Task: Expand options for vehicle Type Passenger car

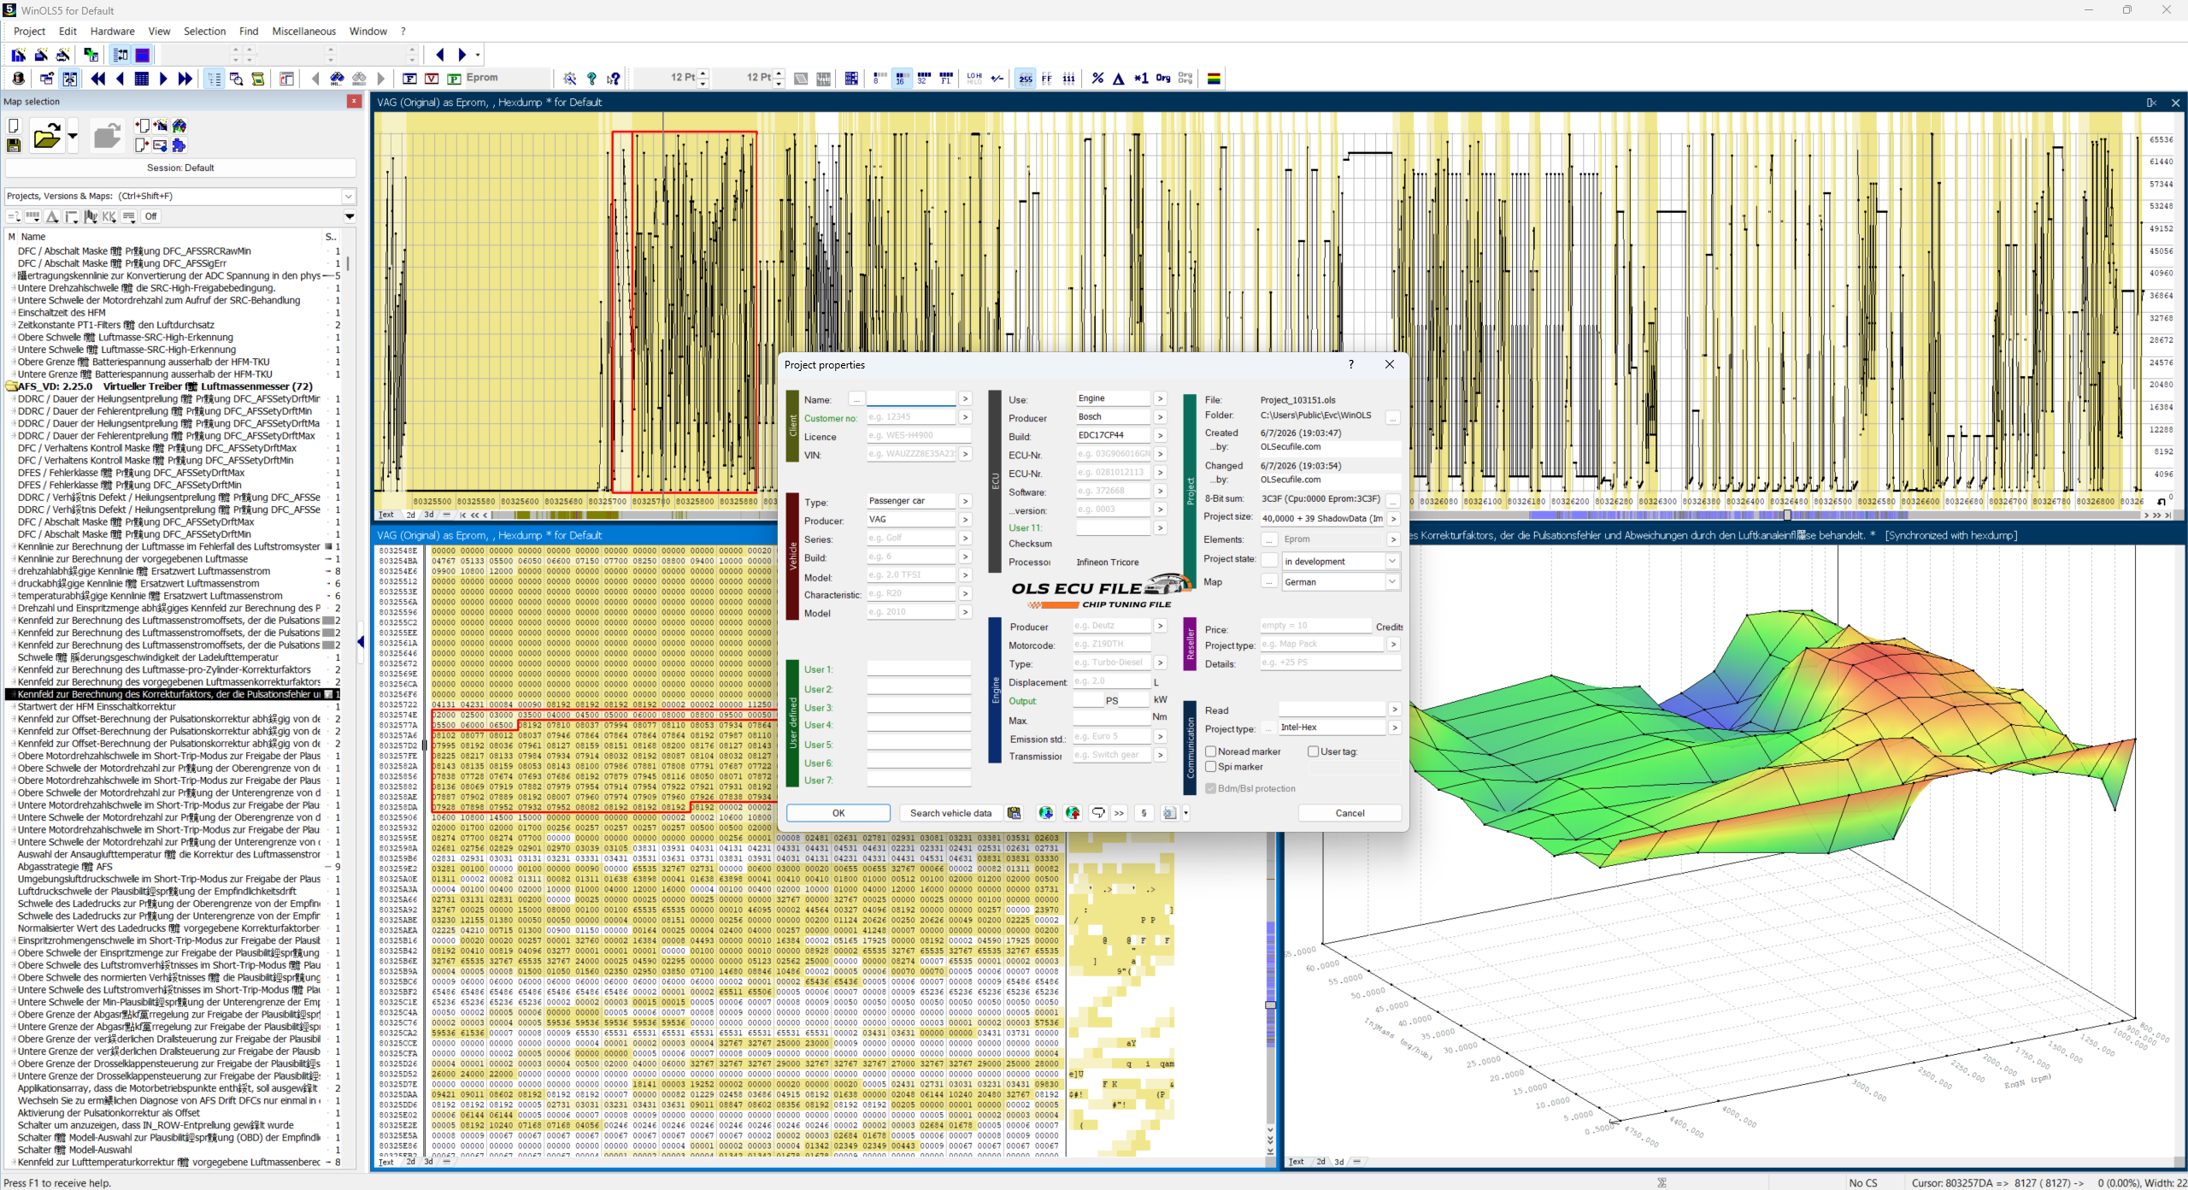Action: (965, 501)
